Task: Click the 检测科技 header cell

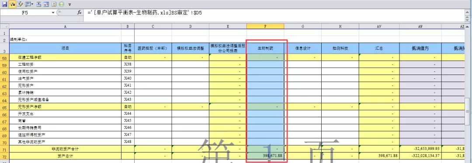Action: point(340,48)
